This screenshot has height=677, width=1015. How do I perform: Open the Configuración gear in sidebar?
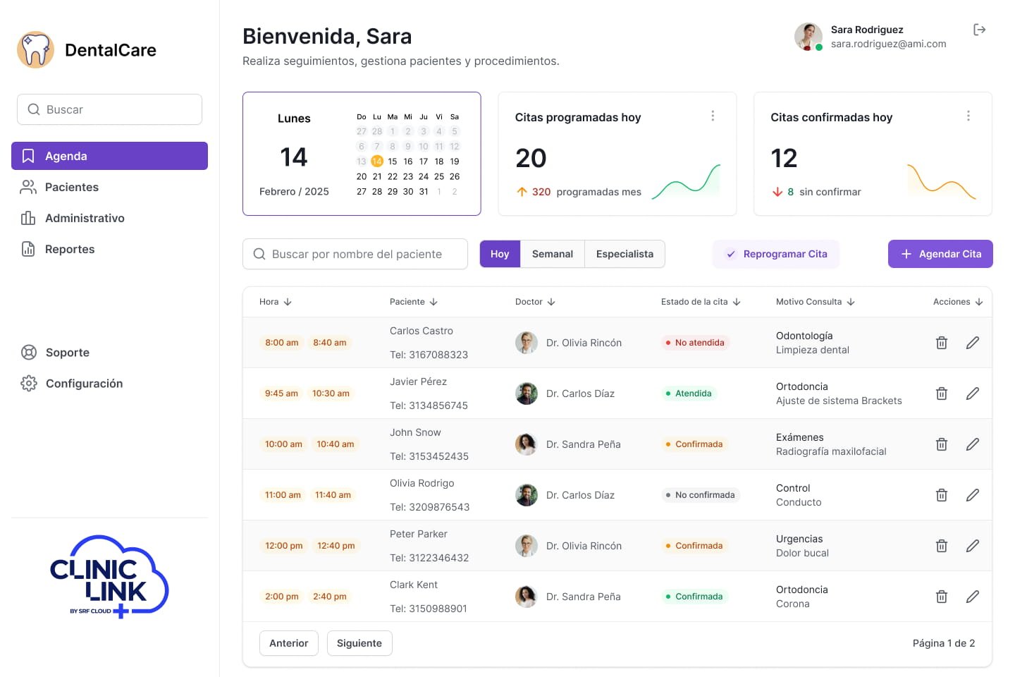coord(29,384)
